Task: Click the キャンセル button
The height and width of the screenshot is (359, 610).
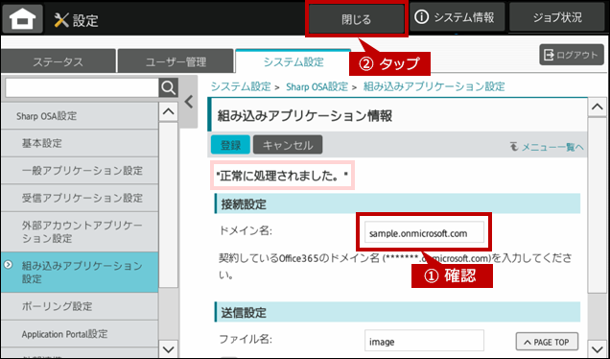Action: (288, 145)
